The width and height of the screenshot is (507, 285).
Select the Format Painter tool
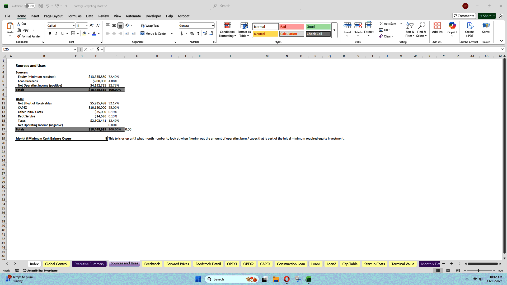coord(29,36)
